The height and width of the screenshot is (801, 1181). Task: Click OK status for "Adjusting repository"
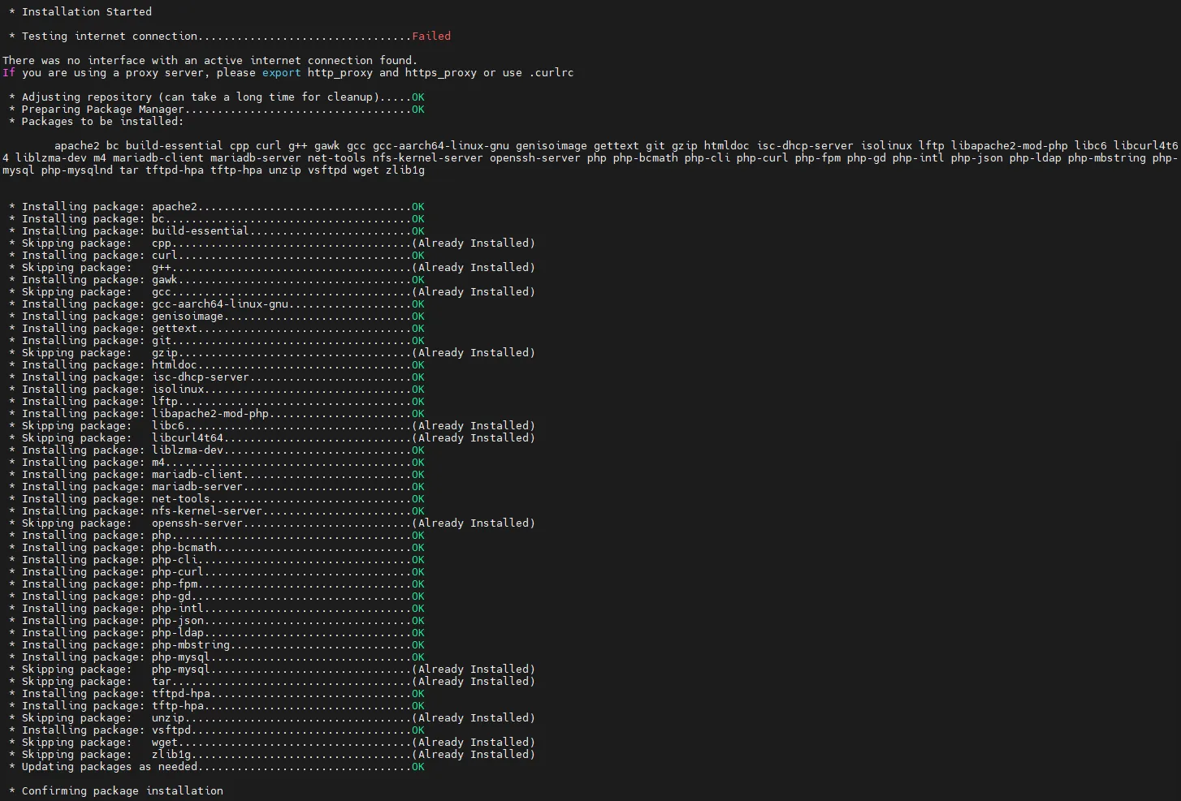(x=417, y=97)
